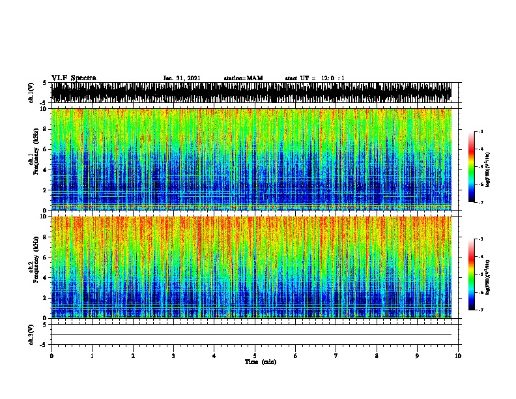Image resolution: width=516 pixels, height=399 pixels.
Task: Click the 'station=MAM' header label
Action: click(243, 78)
